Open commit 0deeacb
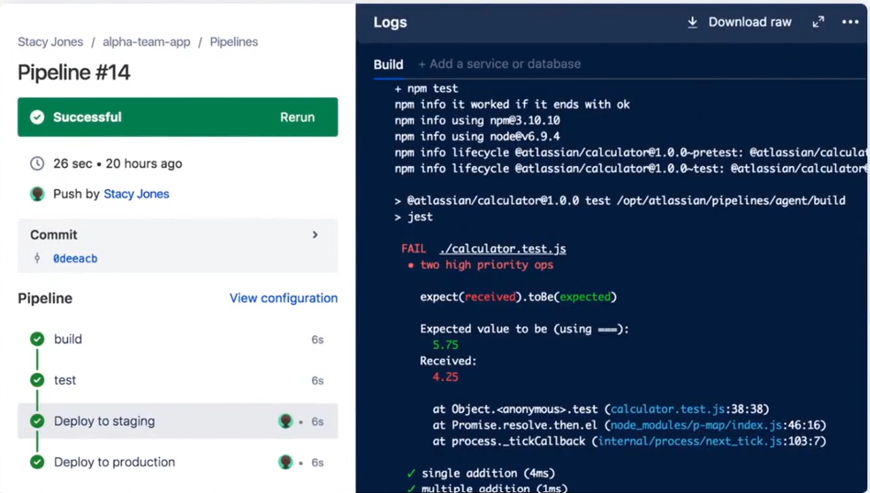The width and height of the screenshot is (870, 493). tap(75, 258)
